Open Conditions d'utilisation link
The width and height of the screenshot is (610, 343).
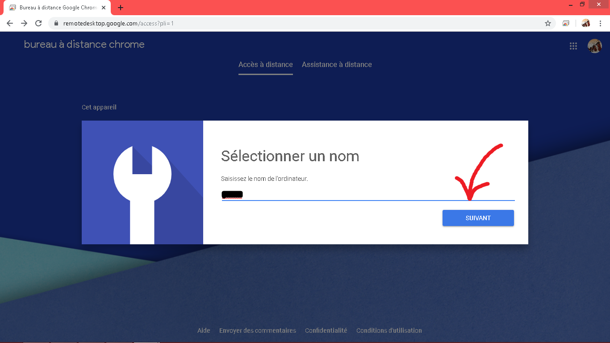pyautogui.click(x=389, y=330)
